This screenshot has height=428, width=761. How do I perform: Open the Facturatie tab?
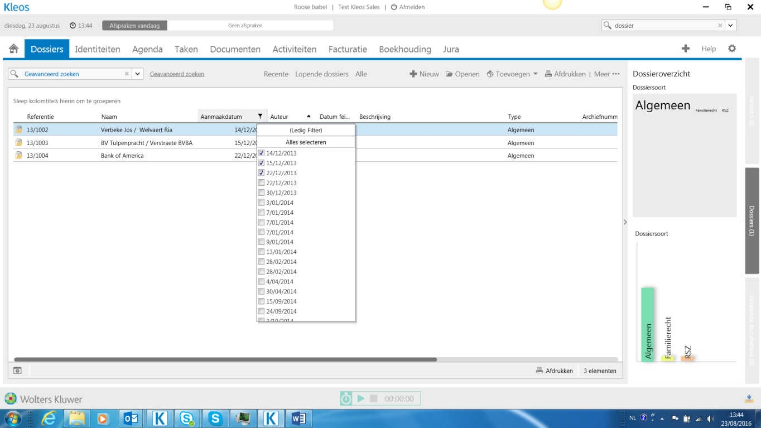point(348,49)
